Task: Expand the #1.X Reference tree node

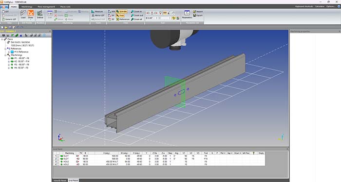Action: point(9,52)
